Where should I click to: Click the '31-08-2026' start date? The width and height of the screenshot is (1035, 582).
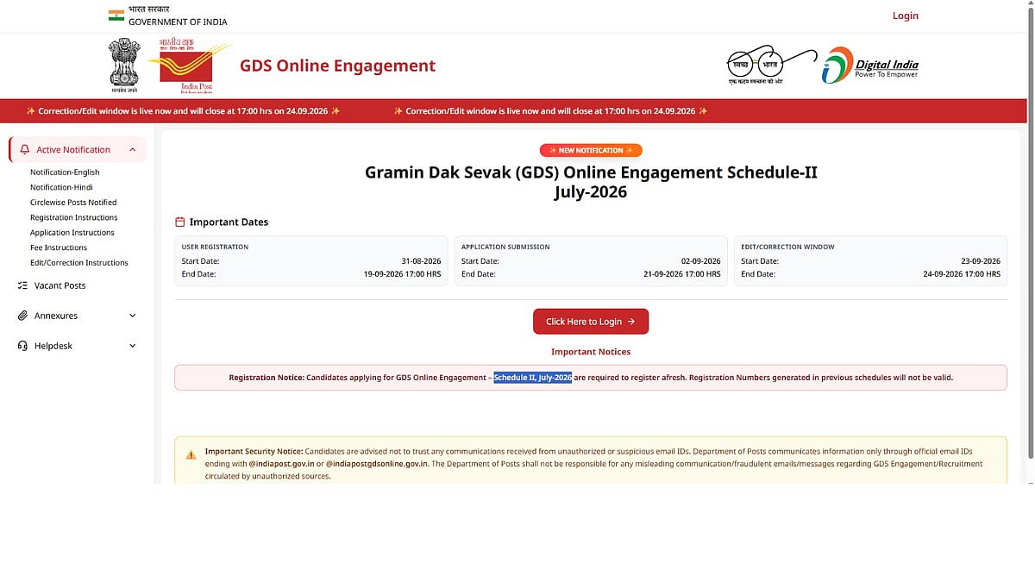[x=421, y=261]
